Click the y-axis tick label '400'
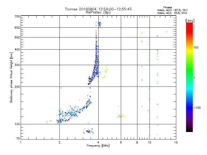The width and height of the screenshot is (207, 155). click(17, 49)
